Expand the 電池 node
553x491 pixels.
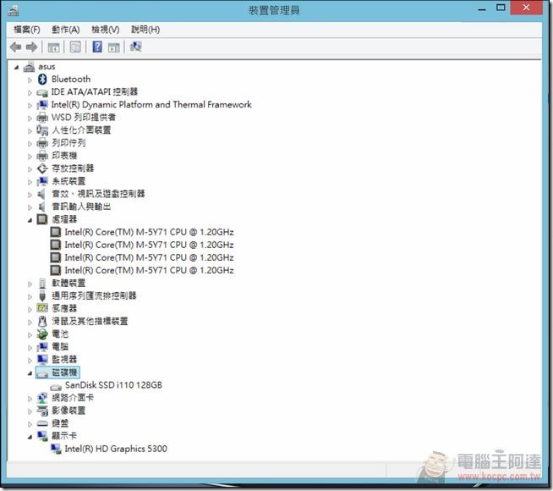30,335
